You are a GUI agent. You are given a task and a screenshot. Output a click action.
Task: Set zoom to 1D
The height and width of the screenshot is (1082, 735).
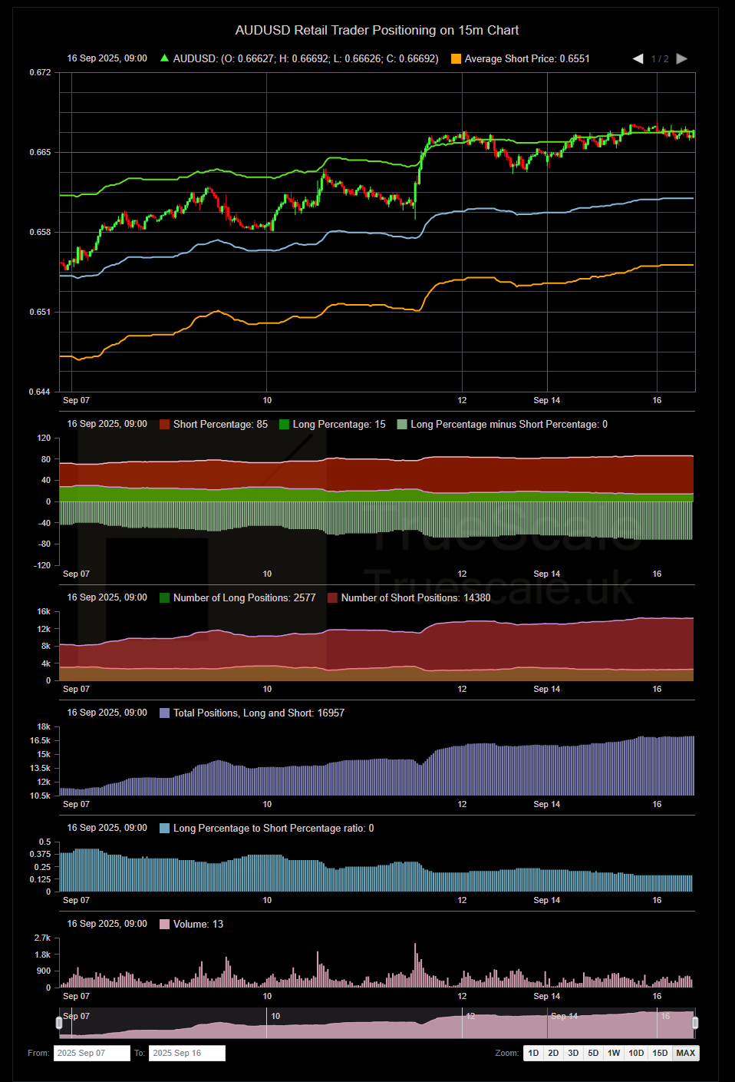pos(533,1054)
